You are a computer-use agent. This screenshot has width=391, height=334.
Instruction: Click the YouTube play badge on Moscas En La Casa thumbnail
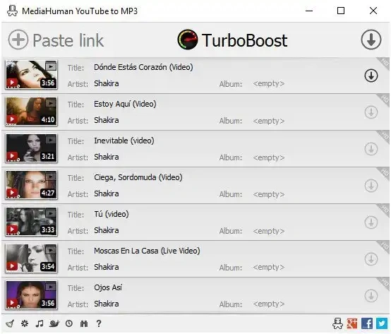click(12, 266)
